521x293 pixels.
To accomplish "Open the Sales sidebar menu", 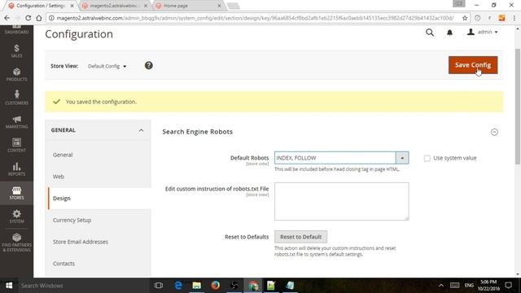I will pyautogui.click(x=16, y=51).
